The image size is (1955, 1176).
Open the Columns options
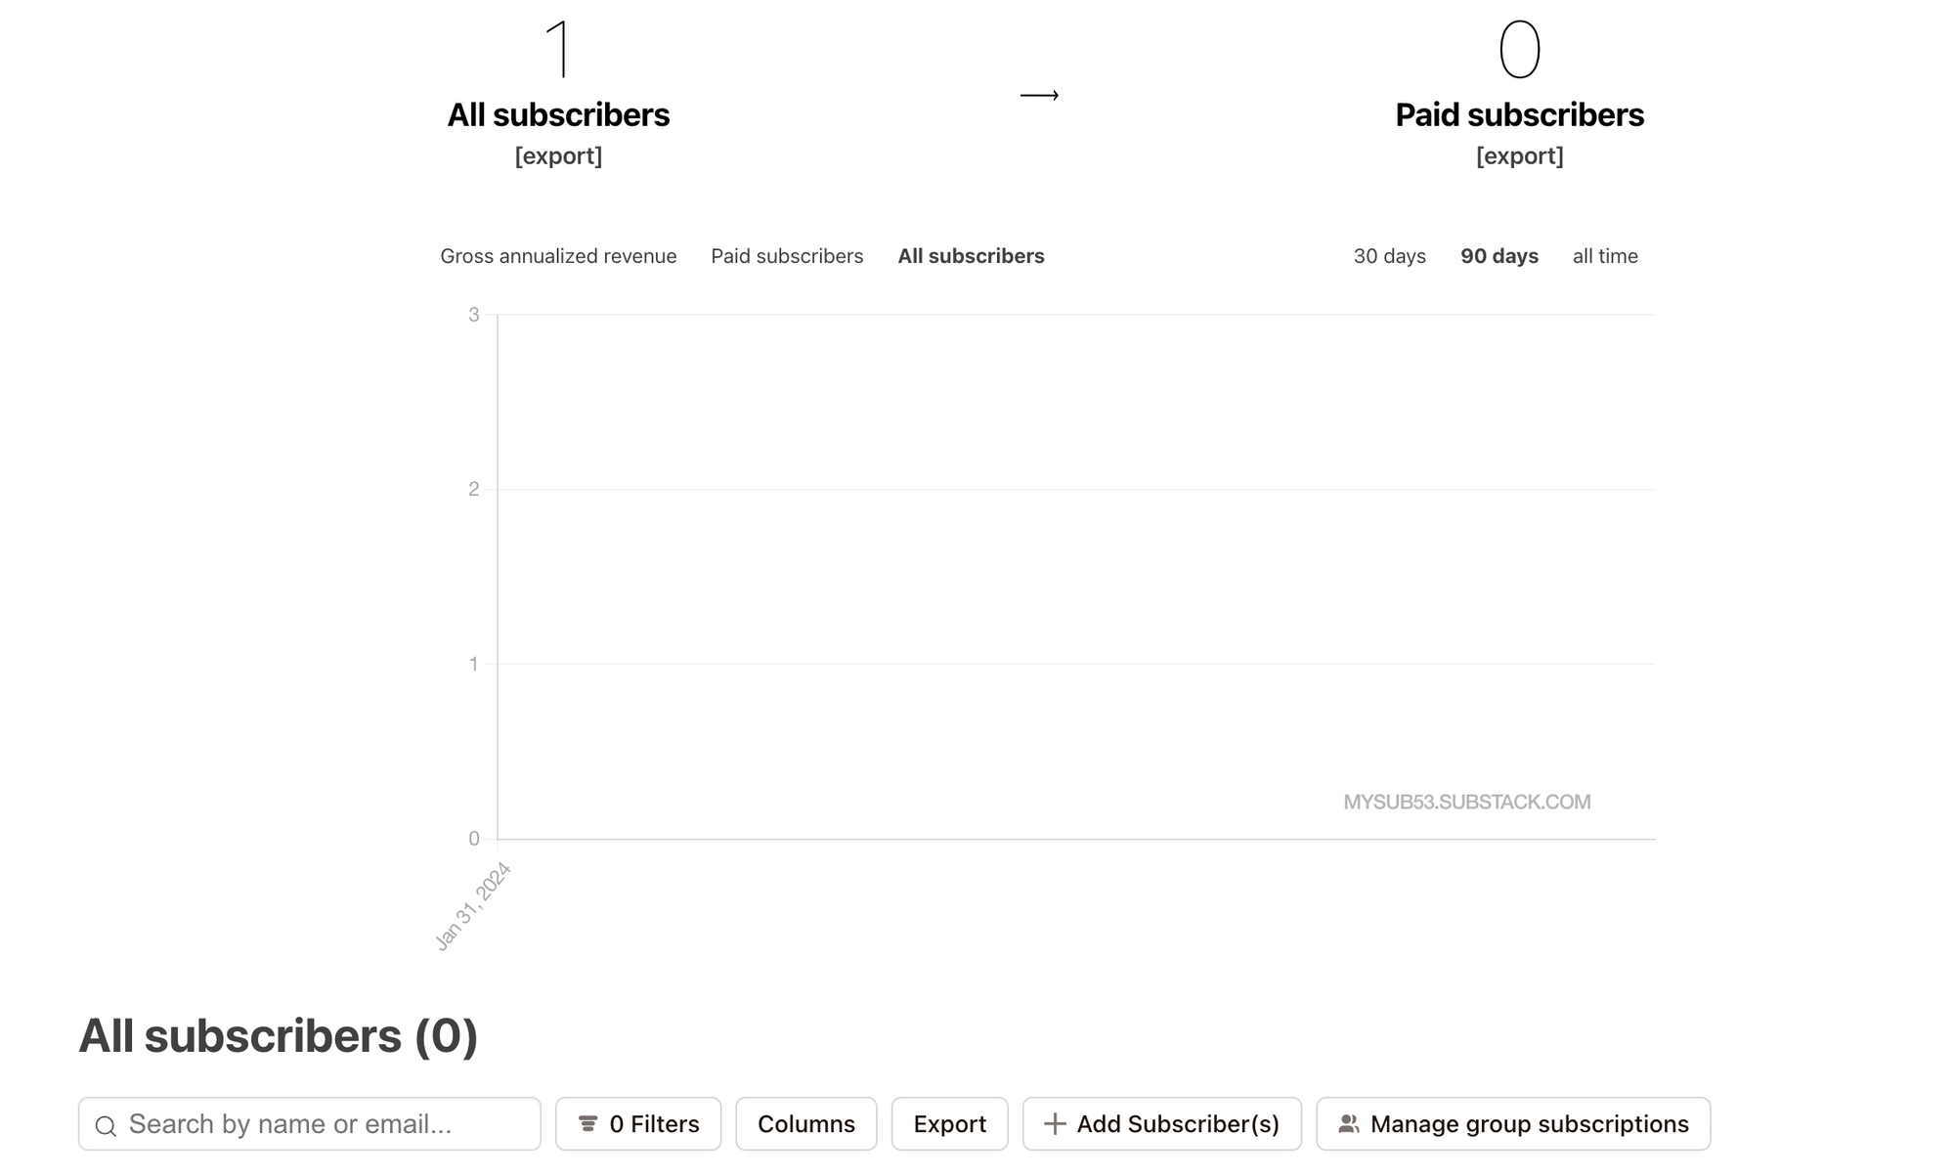pos(805,1123)
